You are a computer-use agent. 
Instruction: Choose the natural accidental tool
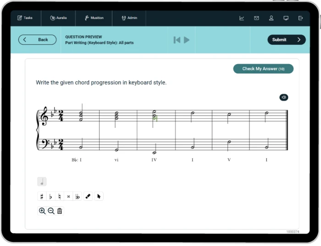(x=59, y=197)
